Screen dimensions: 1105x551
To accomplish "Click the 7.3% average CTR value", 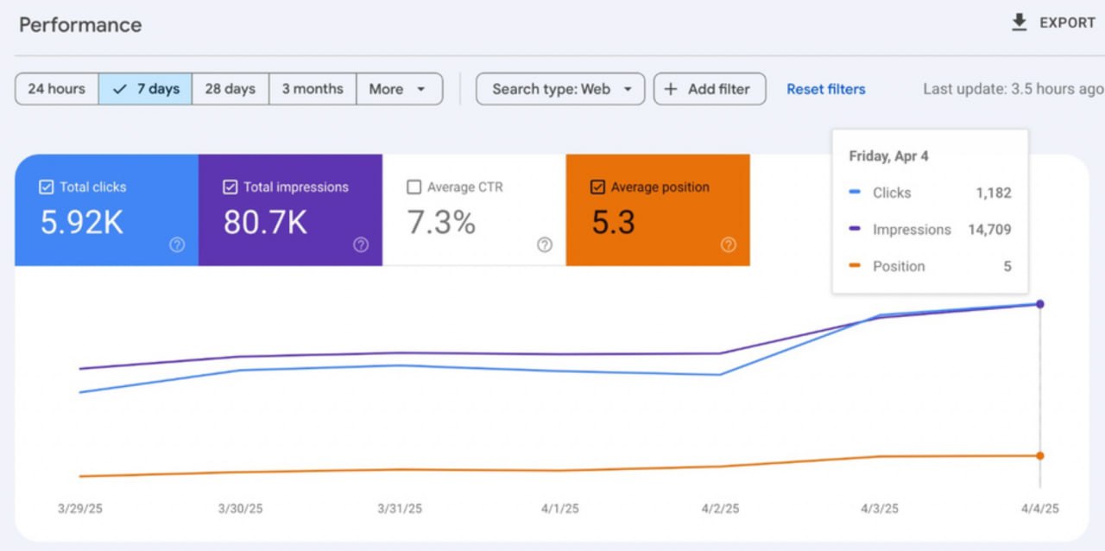I will pos(442,223).
